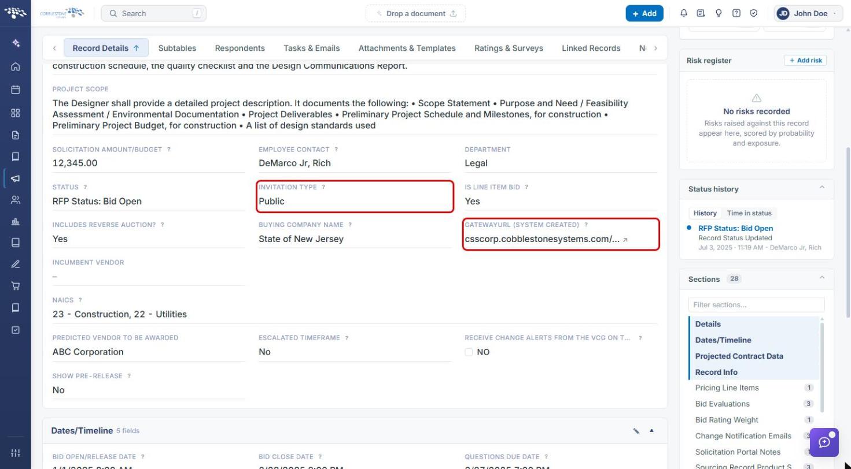Jump to the Bid Evaluations section
Image resolution: width=851 pixels, height=469 pixels.
tap(754, 404)
